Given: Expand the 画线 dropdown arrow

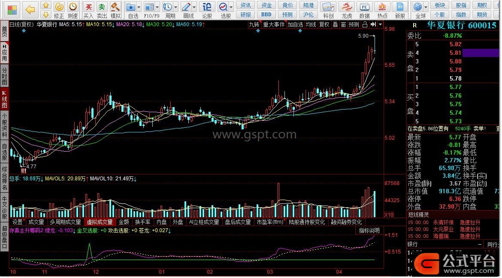Looking at the screenshot, I should pyautogui.click(x=194, y=7).
